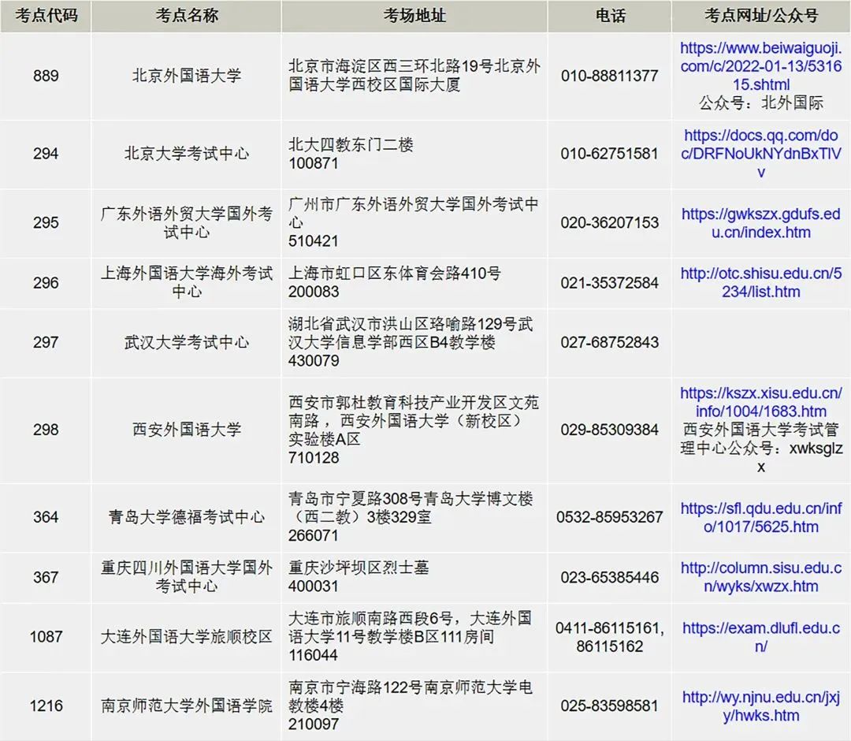This screenshot has width=851, height=741.
Task: Click the 考点名称 column header
Action: pyautogui.click(x=187, y=16)
